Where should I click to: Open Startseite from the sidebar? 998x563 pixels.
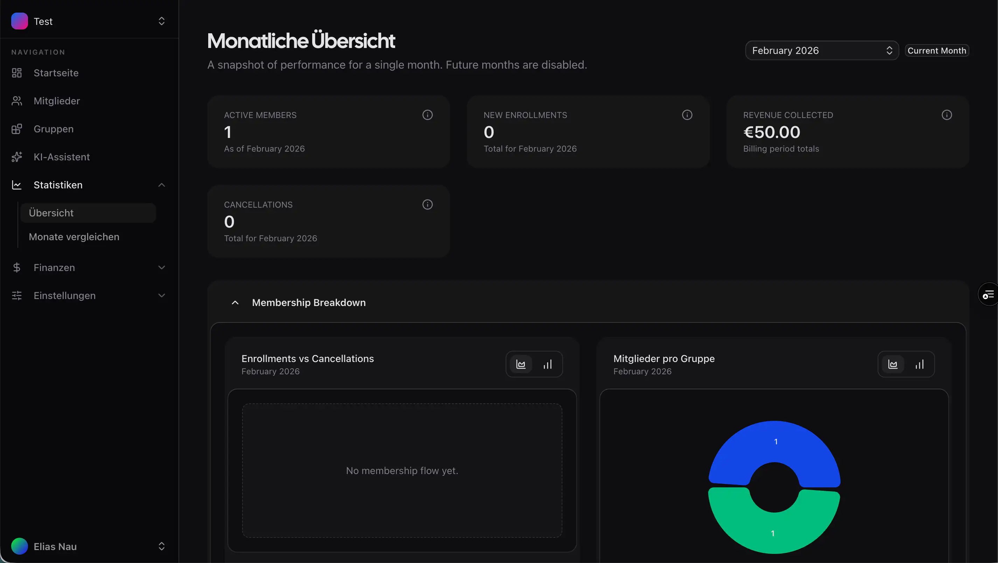[56, 73]
